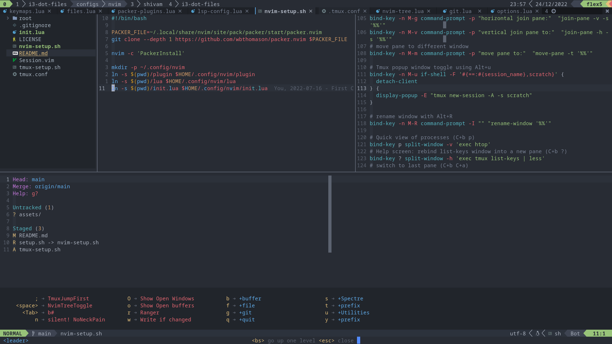Screen dimensions: 612x344
Task: Collapse the Staged (3) section header
Action: tap(22, 228)
